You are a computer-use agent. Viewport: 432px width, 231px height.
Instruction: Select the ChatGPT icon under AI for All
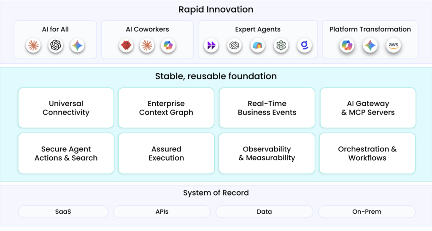(x=55, y=46)
